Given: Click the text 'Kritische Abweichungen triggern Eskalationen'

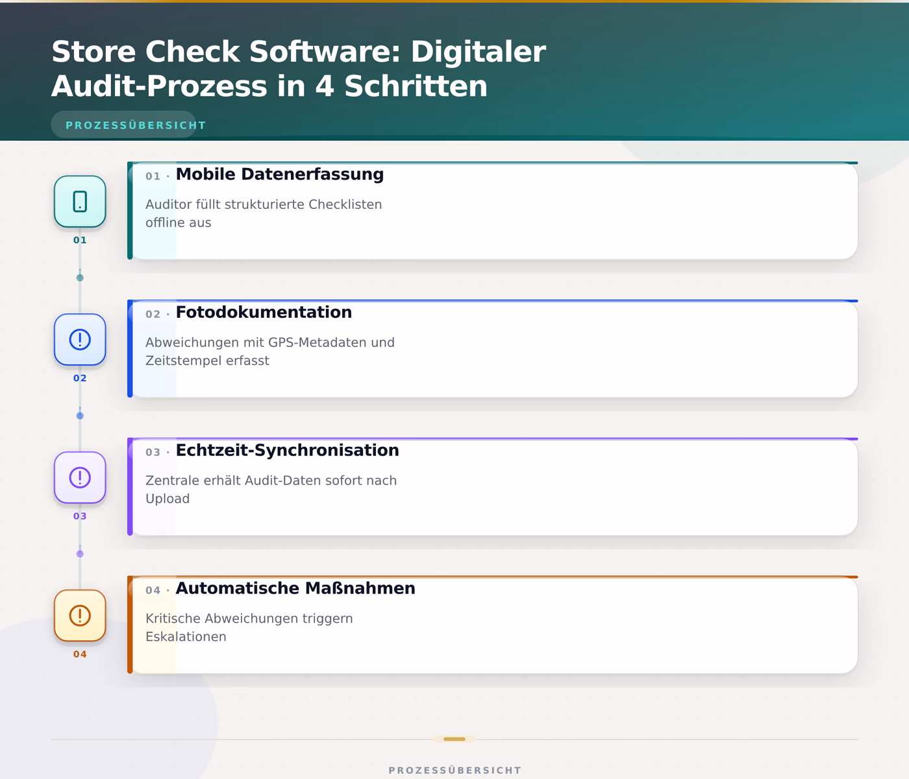Looking at the screenshot, I should 249,628.
